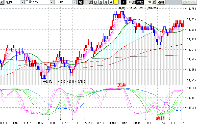Click the 複数銘柄 button
The height and width of the screenshot is (126, 197).
coord(189,2)
